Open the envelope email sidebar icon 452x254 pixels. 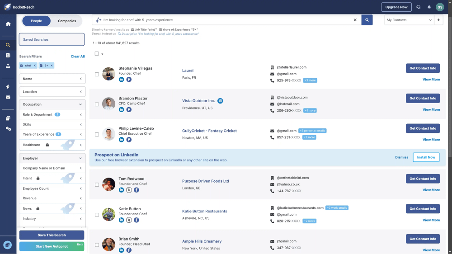tap(8, 97)
